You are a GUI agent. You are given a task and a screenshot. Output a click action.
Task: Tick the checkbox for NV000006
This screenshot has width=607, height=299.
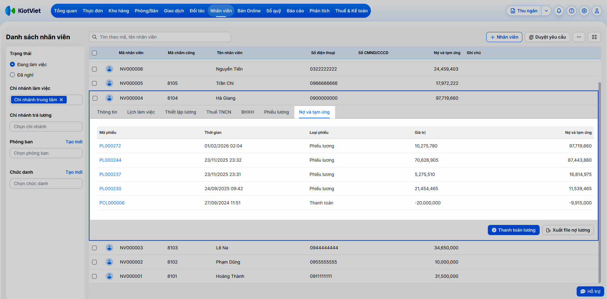[x=94, y=69]
